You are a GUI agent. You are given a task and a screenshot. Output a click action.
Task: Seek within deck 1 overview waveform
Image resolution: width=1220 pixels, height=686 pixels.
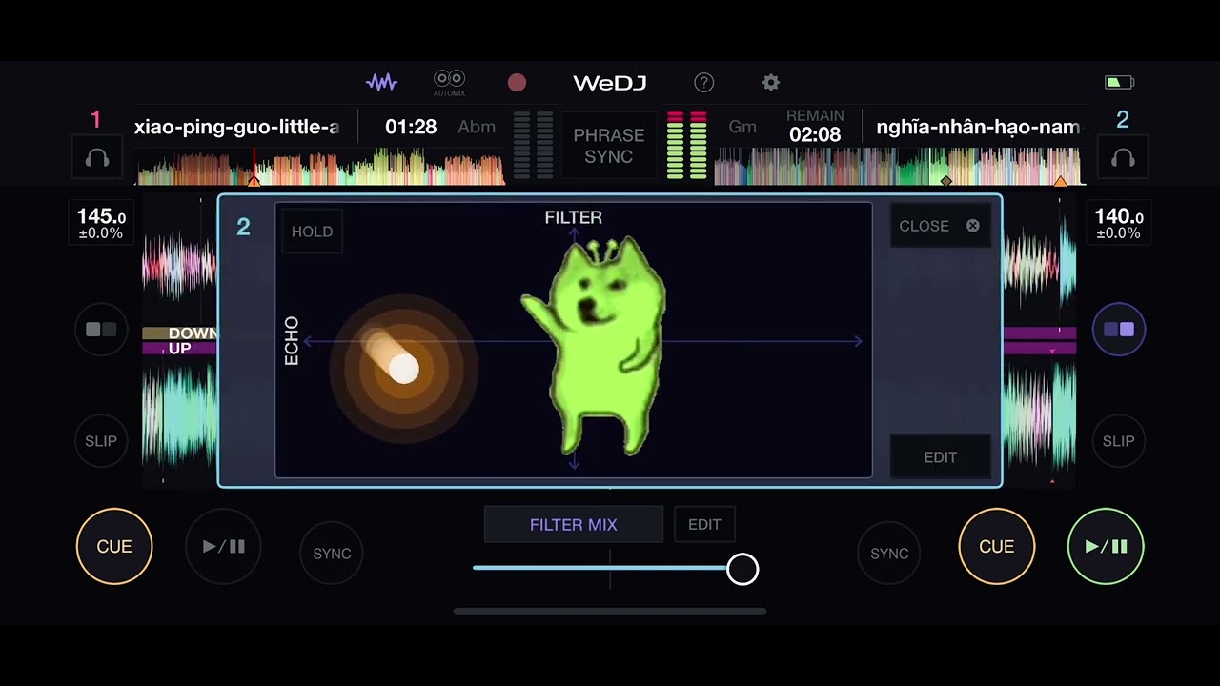321,166
